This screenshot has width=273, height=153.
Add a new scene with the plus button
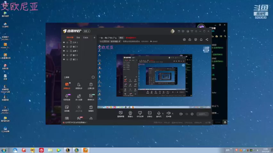(x=95, y=37)
